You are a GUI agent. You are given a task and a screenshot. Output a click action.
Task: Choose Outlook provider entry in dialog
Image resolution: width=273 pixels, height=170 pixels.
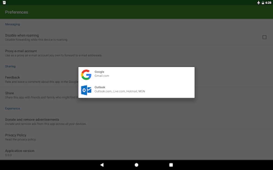pos(136,90)
